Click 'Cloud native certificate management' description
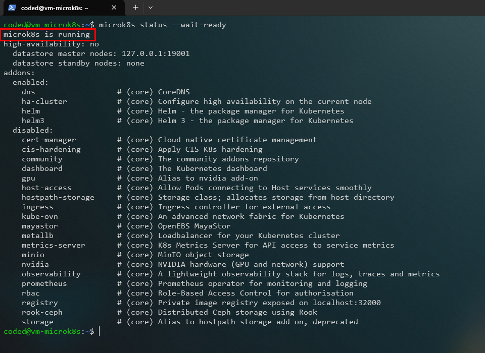 click(x=237, y=140)
